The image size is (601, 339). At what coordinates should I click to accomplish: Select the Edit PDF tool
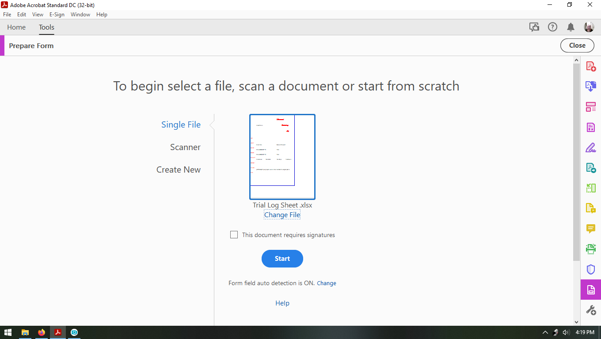pos(591,127)
